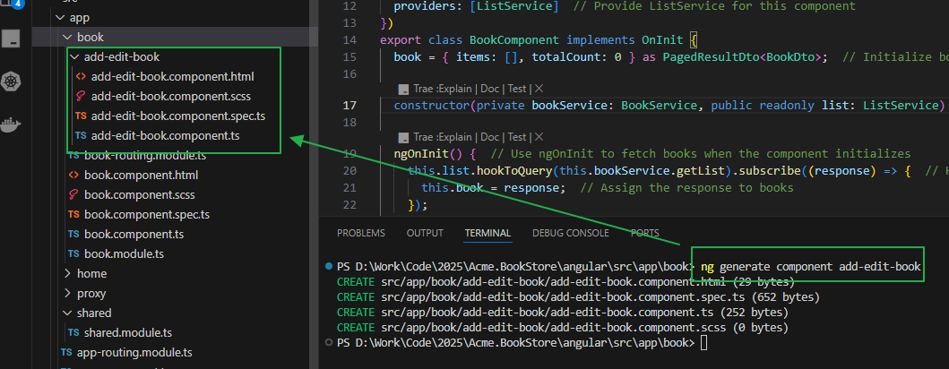Open shared.module.ts file
The image size is (949, 369).
click(x=128, y=332)
